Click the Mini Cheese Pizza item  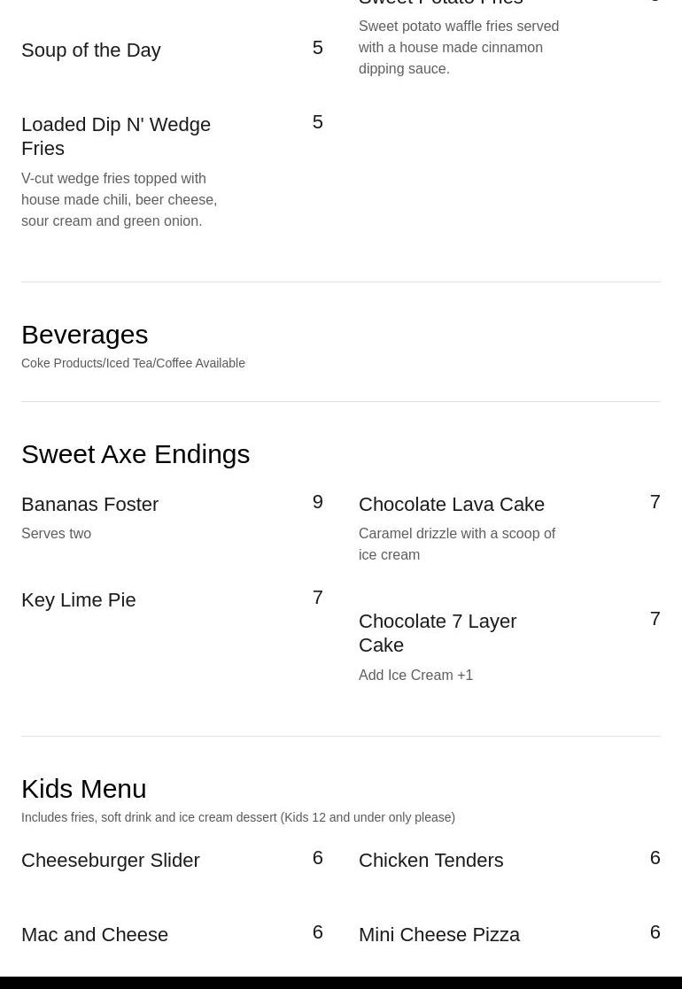(439, 935)
